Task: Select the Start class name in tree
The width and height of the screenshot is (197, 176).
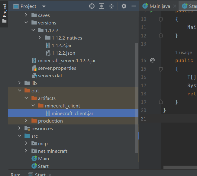Action: (x=43, y=166)
